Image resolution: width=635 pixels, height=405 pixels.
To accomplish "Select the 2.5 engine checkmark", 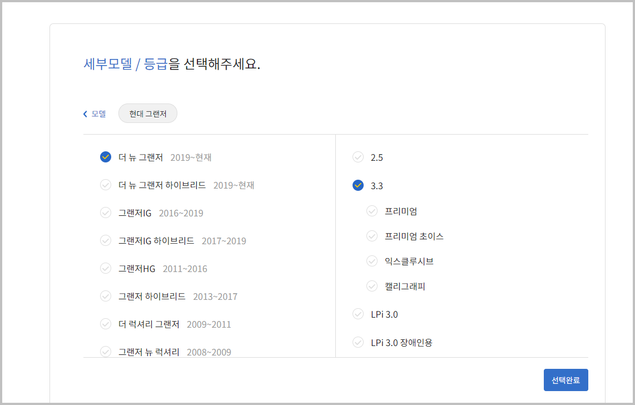I will pos(358,157).
